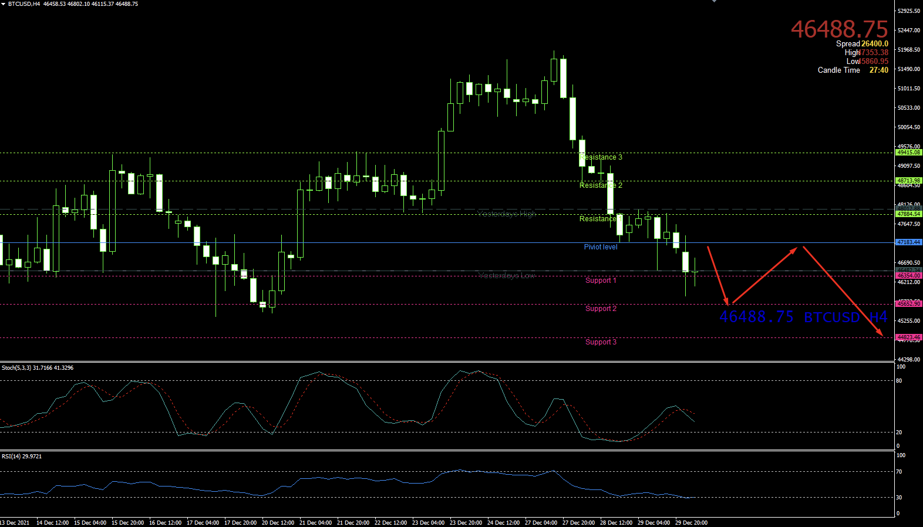Click the Yesterdays Low label
The image size is (923, 527).
tap(506, 276)
